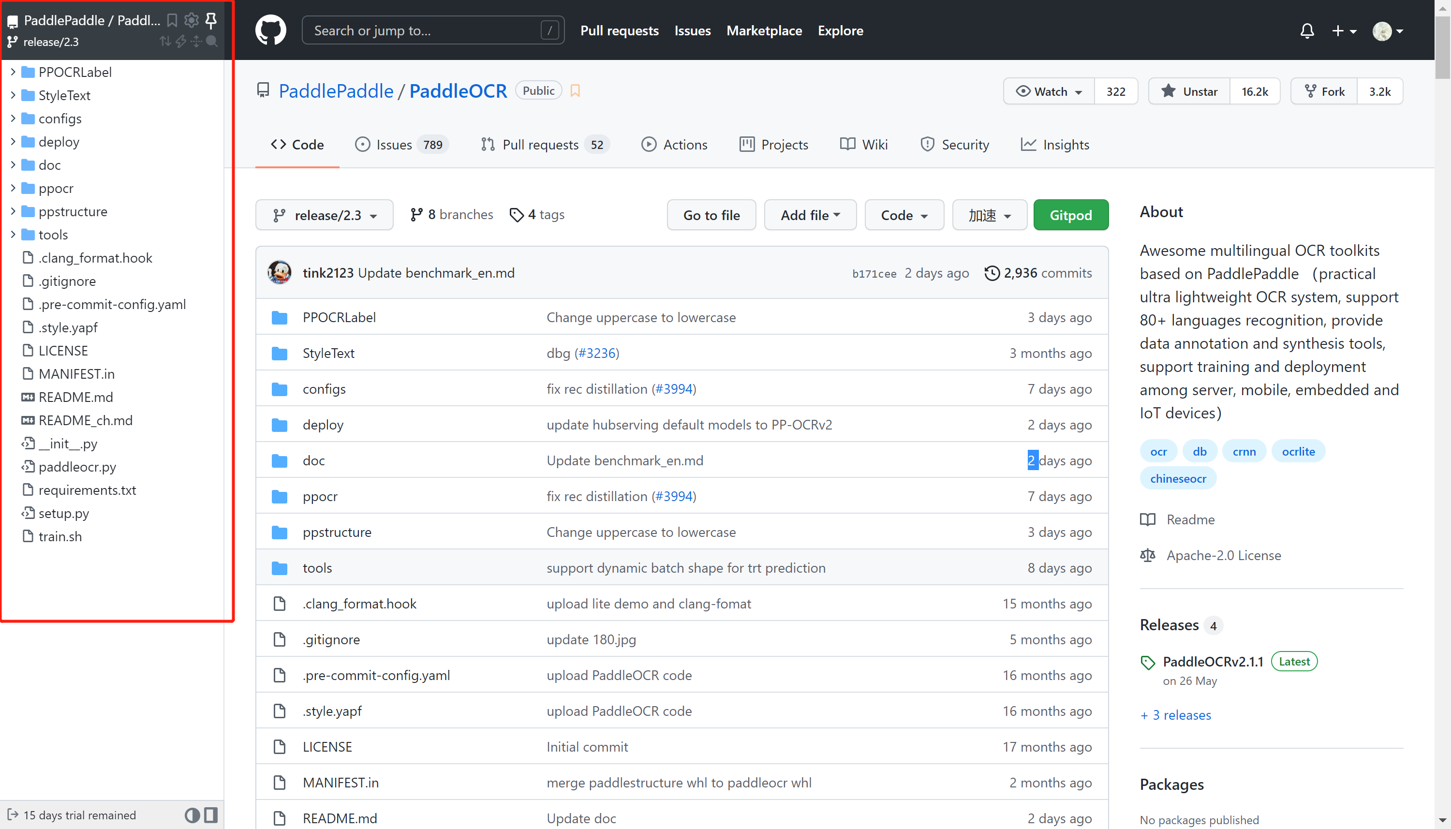Unstar the PaddleOCR repository
1451x829 pixels.
coord(1189,92)
